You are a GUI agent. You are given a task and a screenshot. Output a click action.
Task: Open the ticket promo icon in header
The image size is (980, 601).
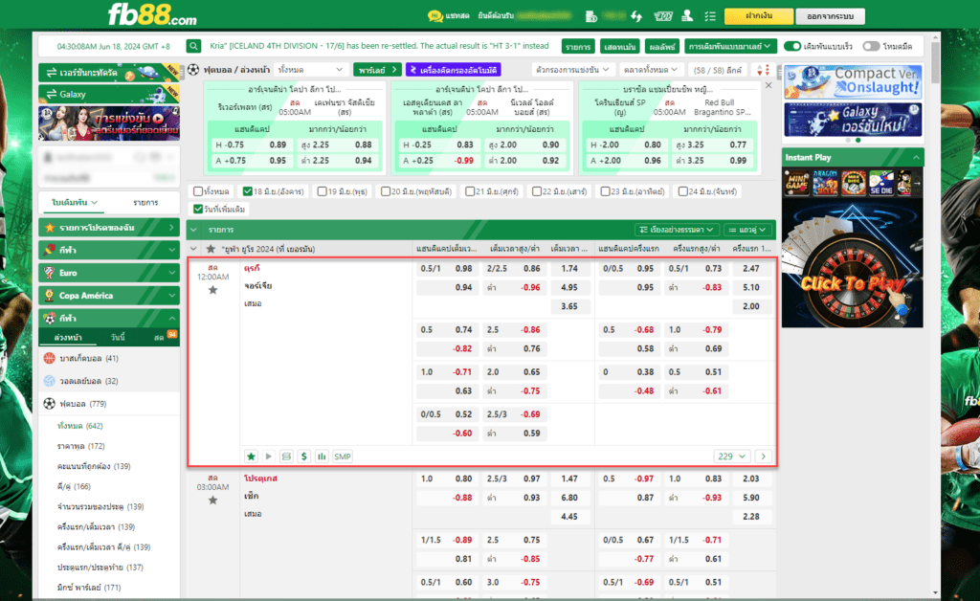point(662,16)
